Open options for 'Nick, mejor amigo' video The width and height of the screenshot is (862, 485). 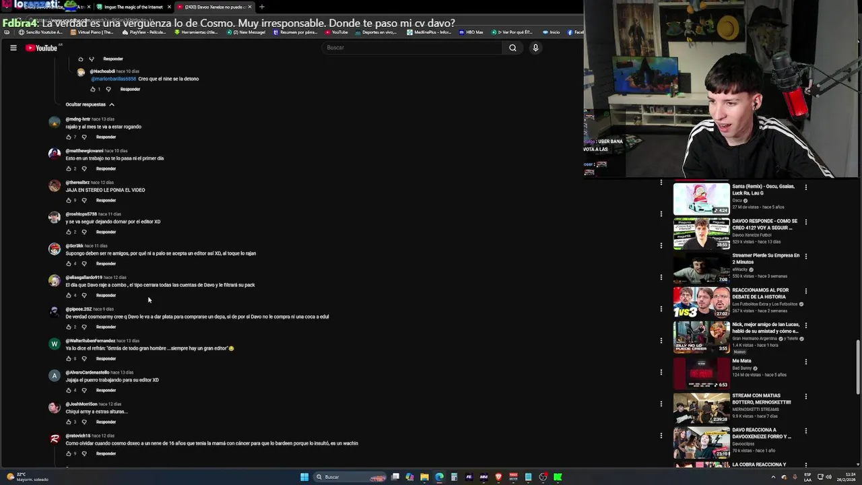(806, 326)
